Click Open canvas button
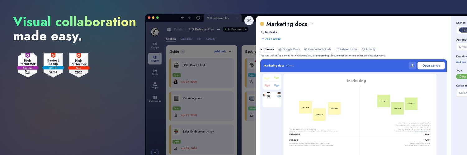 tap(431, 65)
